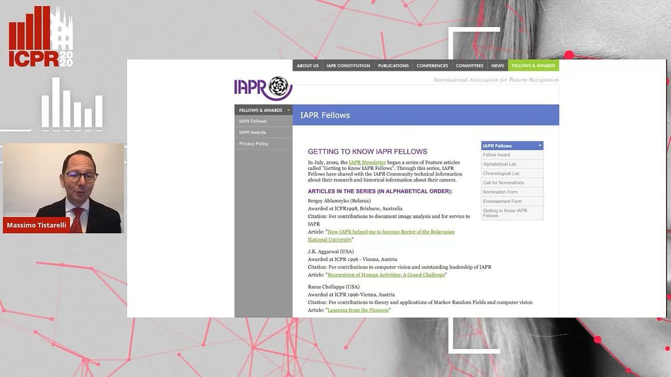This screenshot has height=377, width=671.
Task: Select the Fellows & Awards tab
Action: [533, 65]
